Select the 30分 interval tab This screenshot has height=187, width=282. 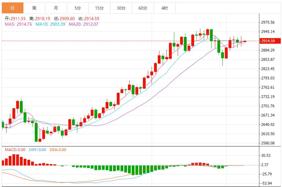coord(121,8)
